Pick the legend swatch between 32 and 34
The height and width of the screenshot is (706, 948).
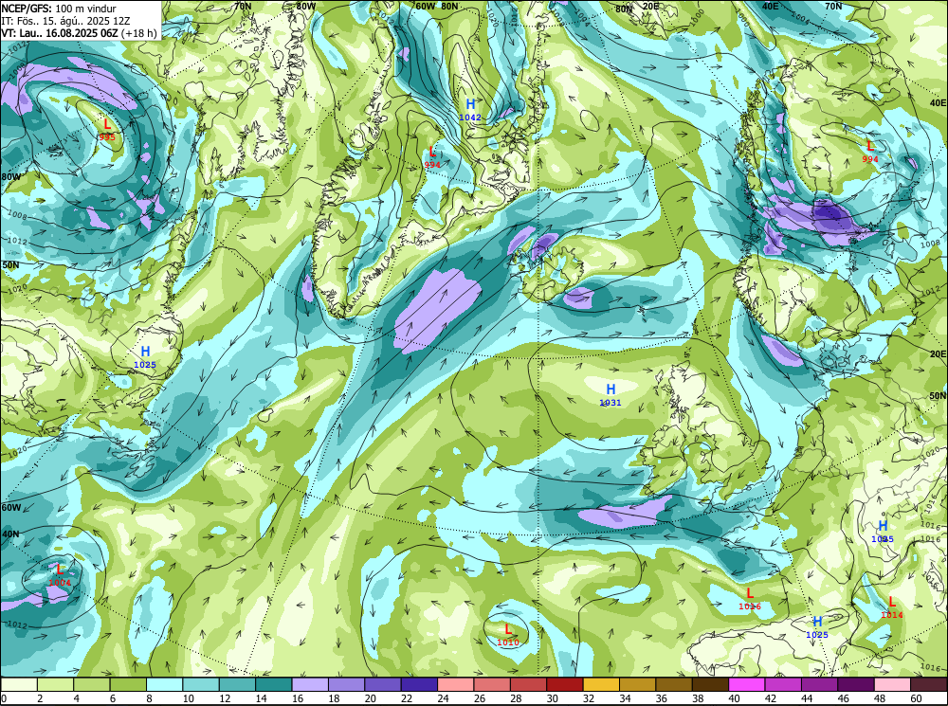pyautogui.click(x=601, y=684)
